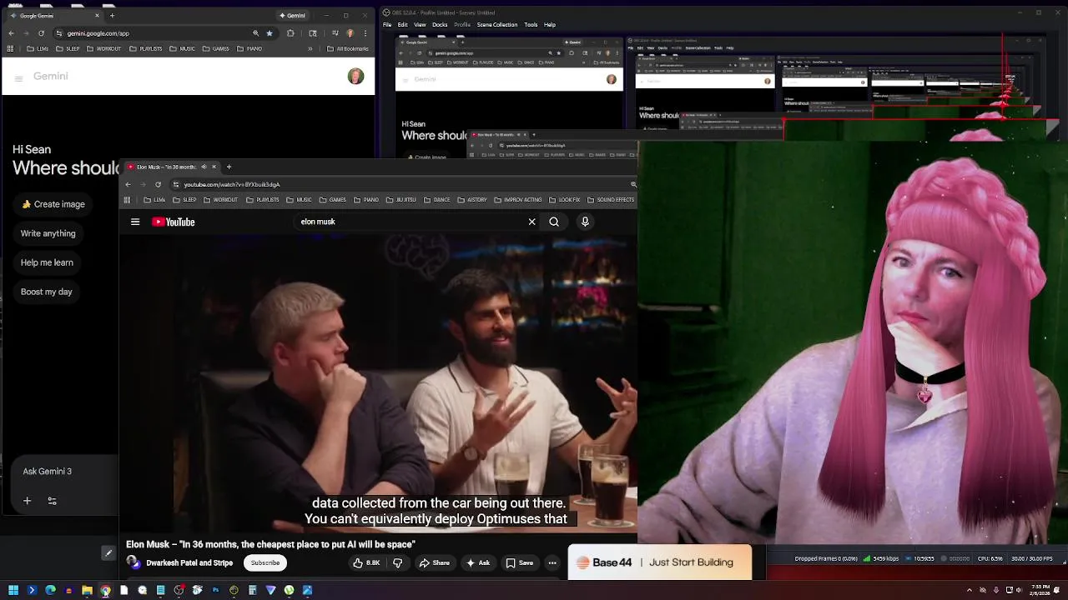Viewport: 1068px width, 600px height.
Task: Click Create image suggestion chip
Action: pos(53,204)
